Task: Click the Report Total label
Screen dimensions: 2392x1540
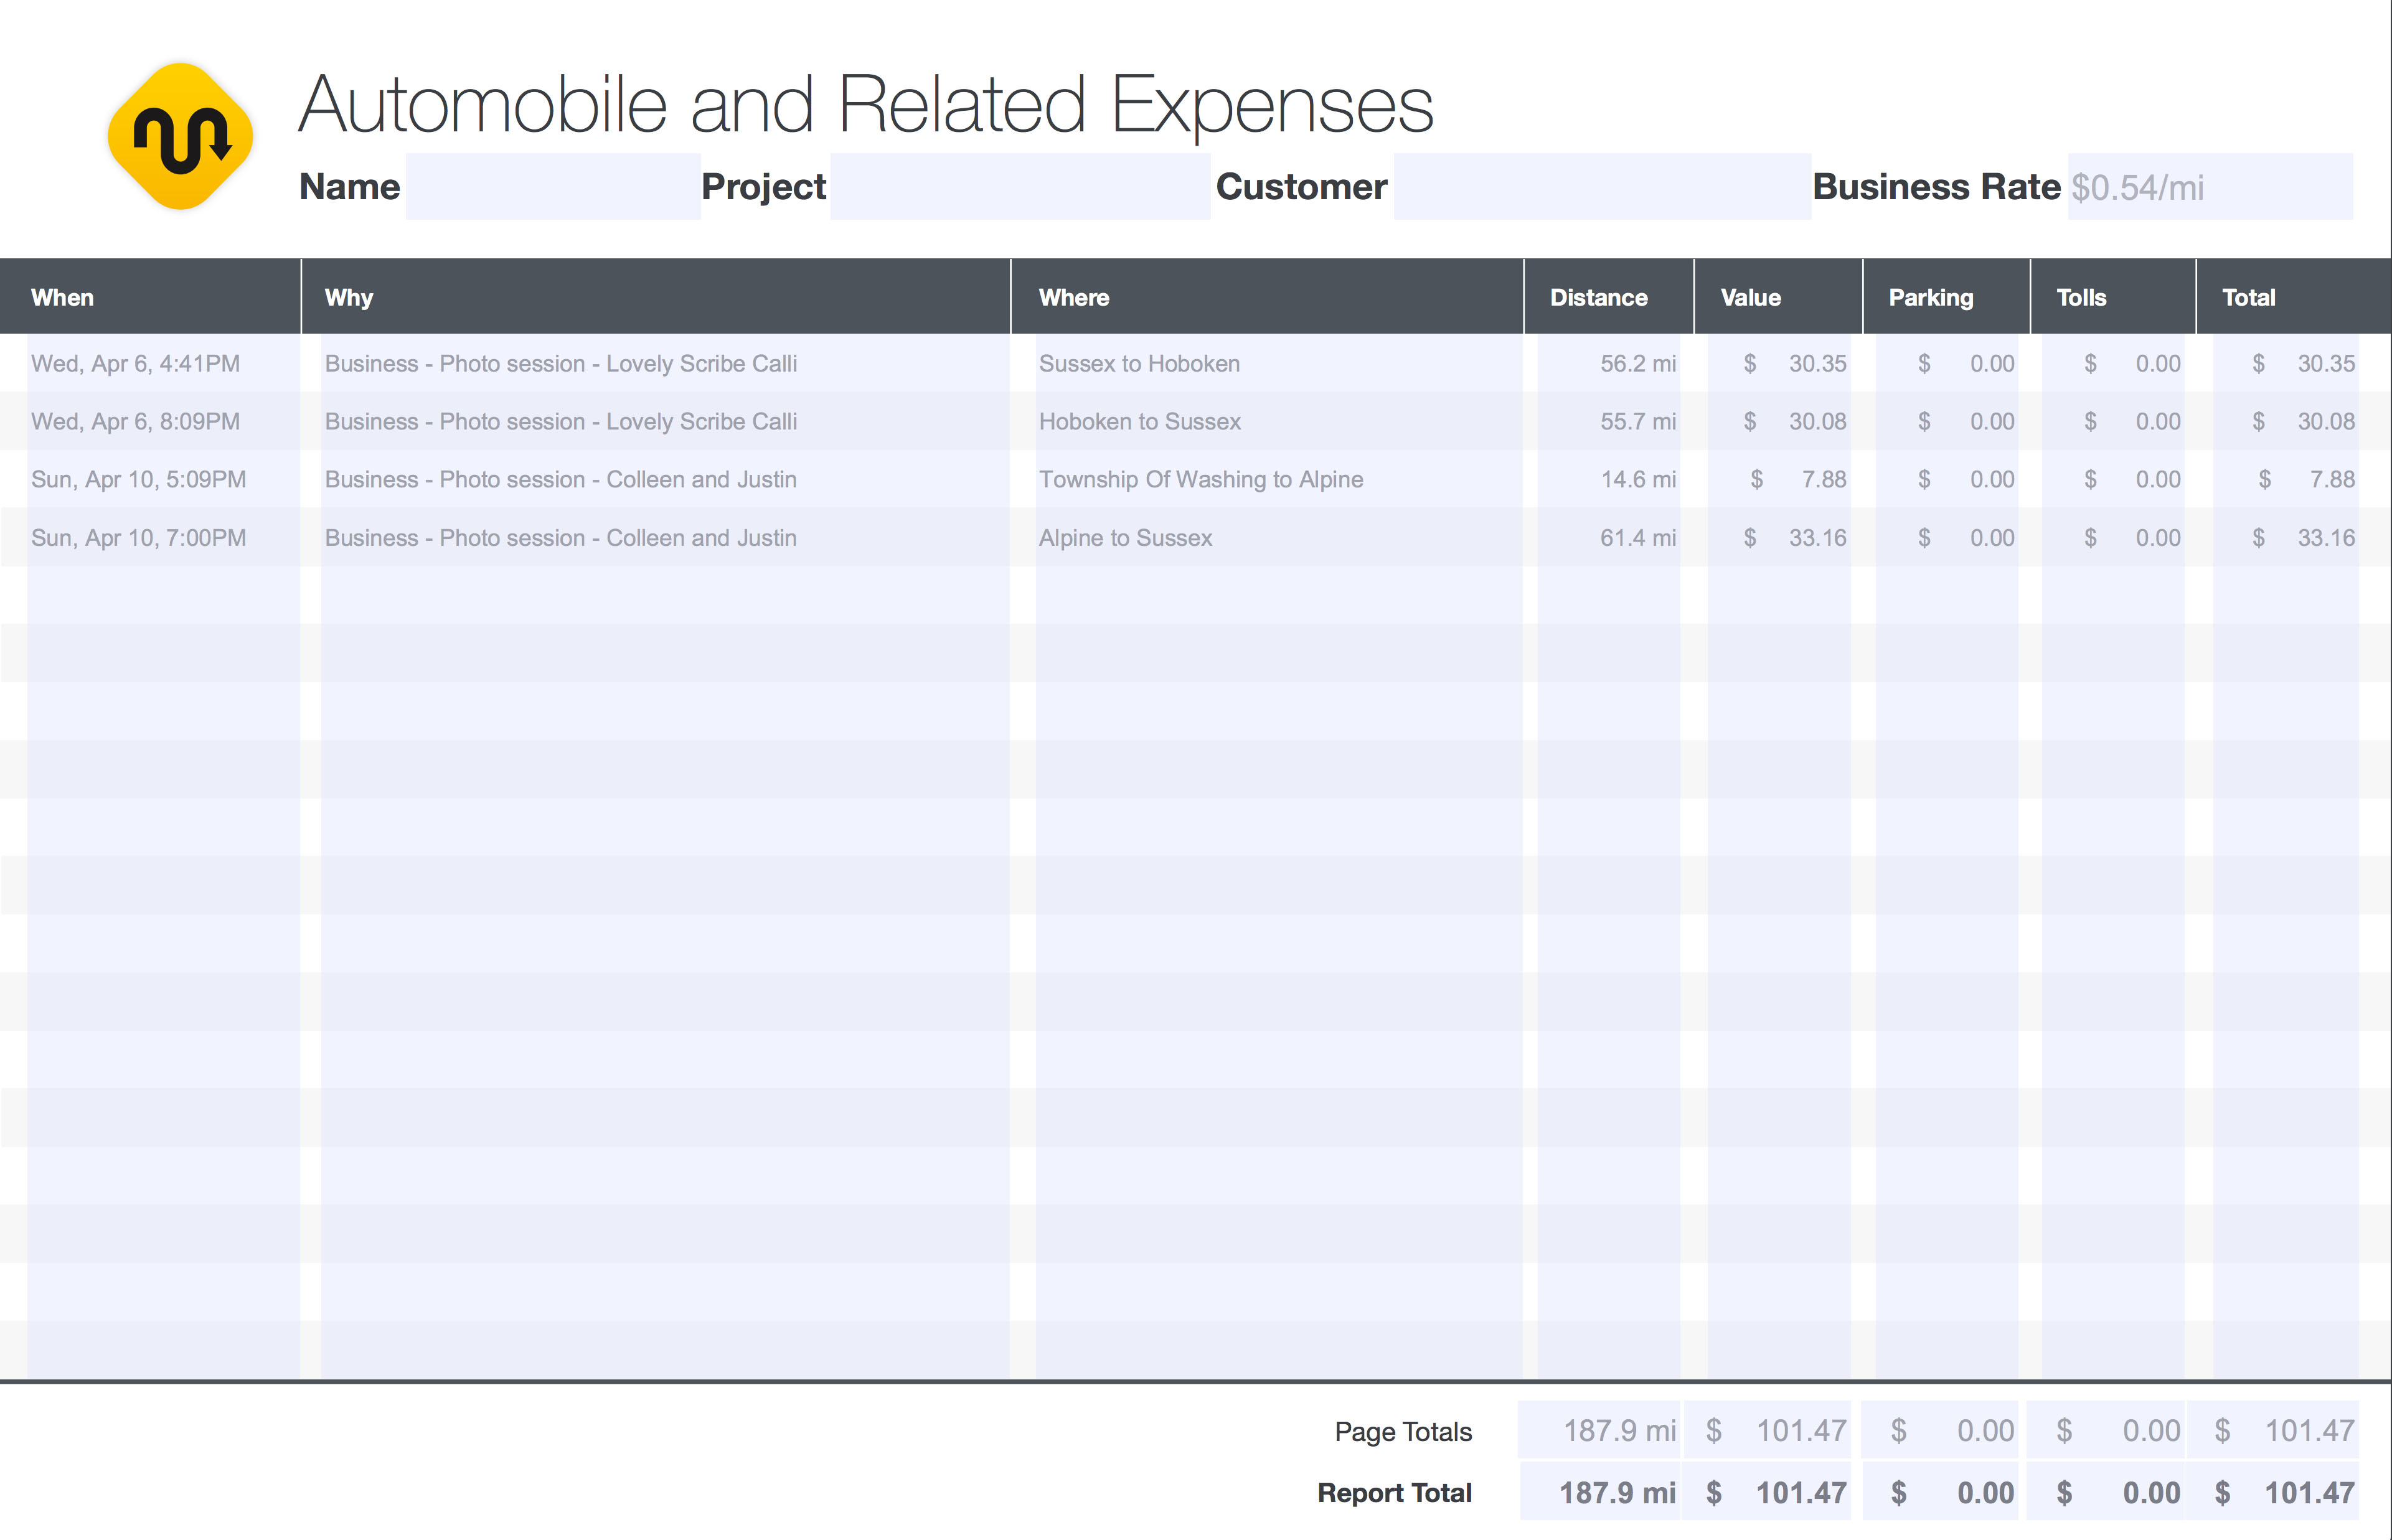Action: pos(1394,1493)
